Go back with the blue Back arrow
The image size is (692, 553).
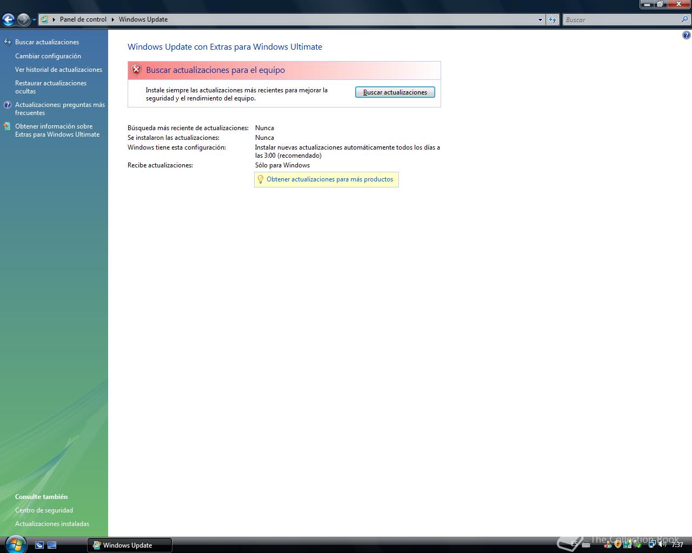click(x=8, y=20)
